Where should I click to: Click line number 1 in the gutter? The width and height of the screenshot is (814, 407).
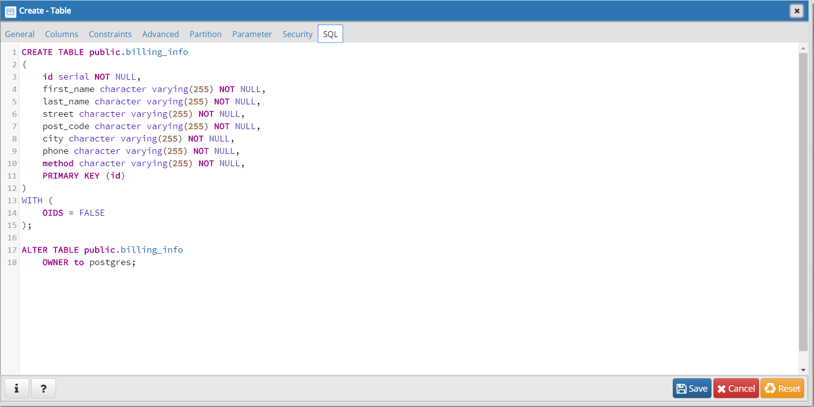[x=14, y=52]
